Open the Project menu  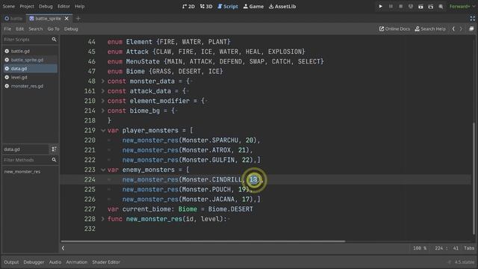[27, 7]
